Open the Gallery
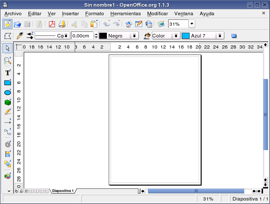Screen dimensions: 270x204 click(161, 24)
